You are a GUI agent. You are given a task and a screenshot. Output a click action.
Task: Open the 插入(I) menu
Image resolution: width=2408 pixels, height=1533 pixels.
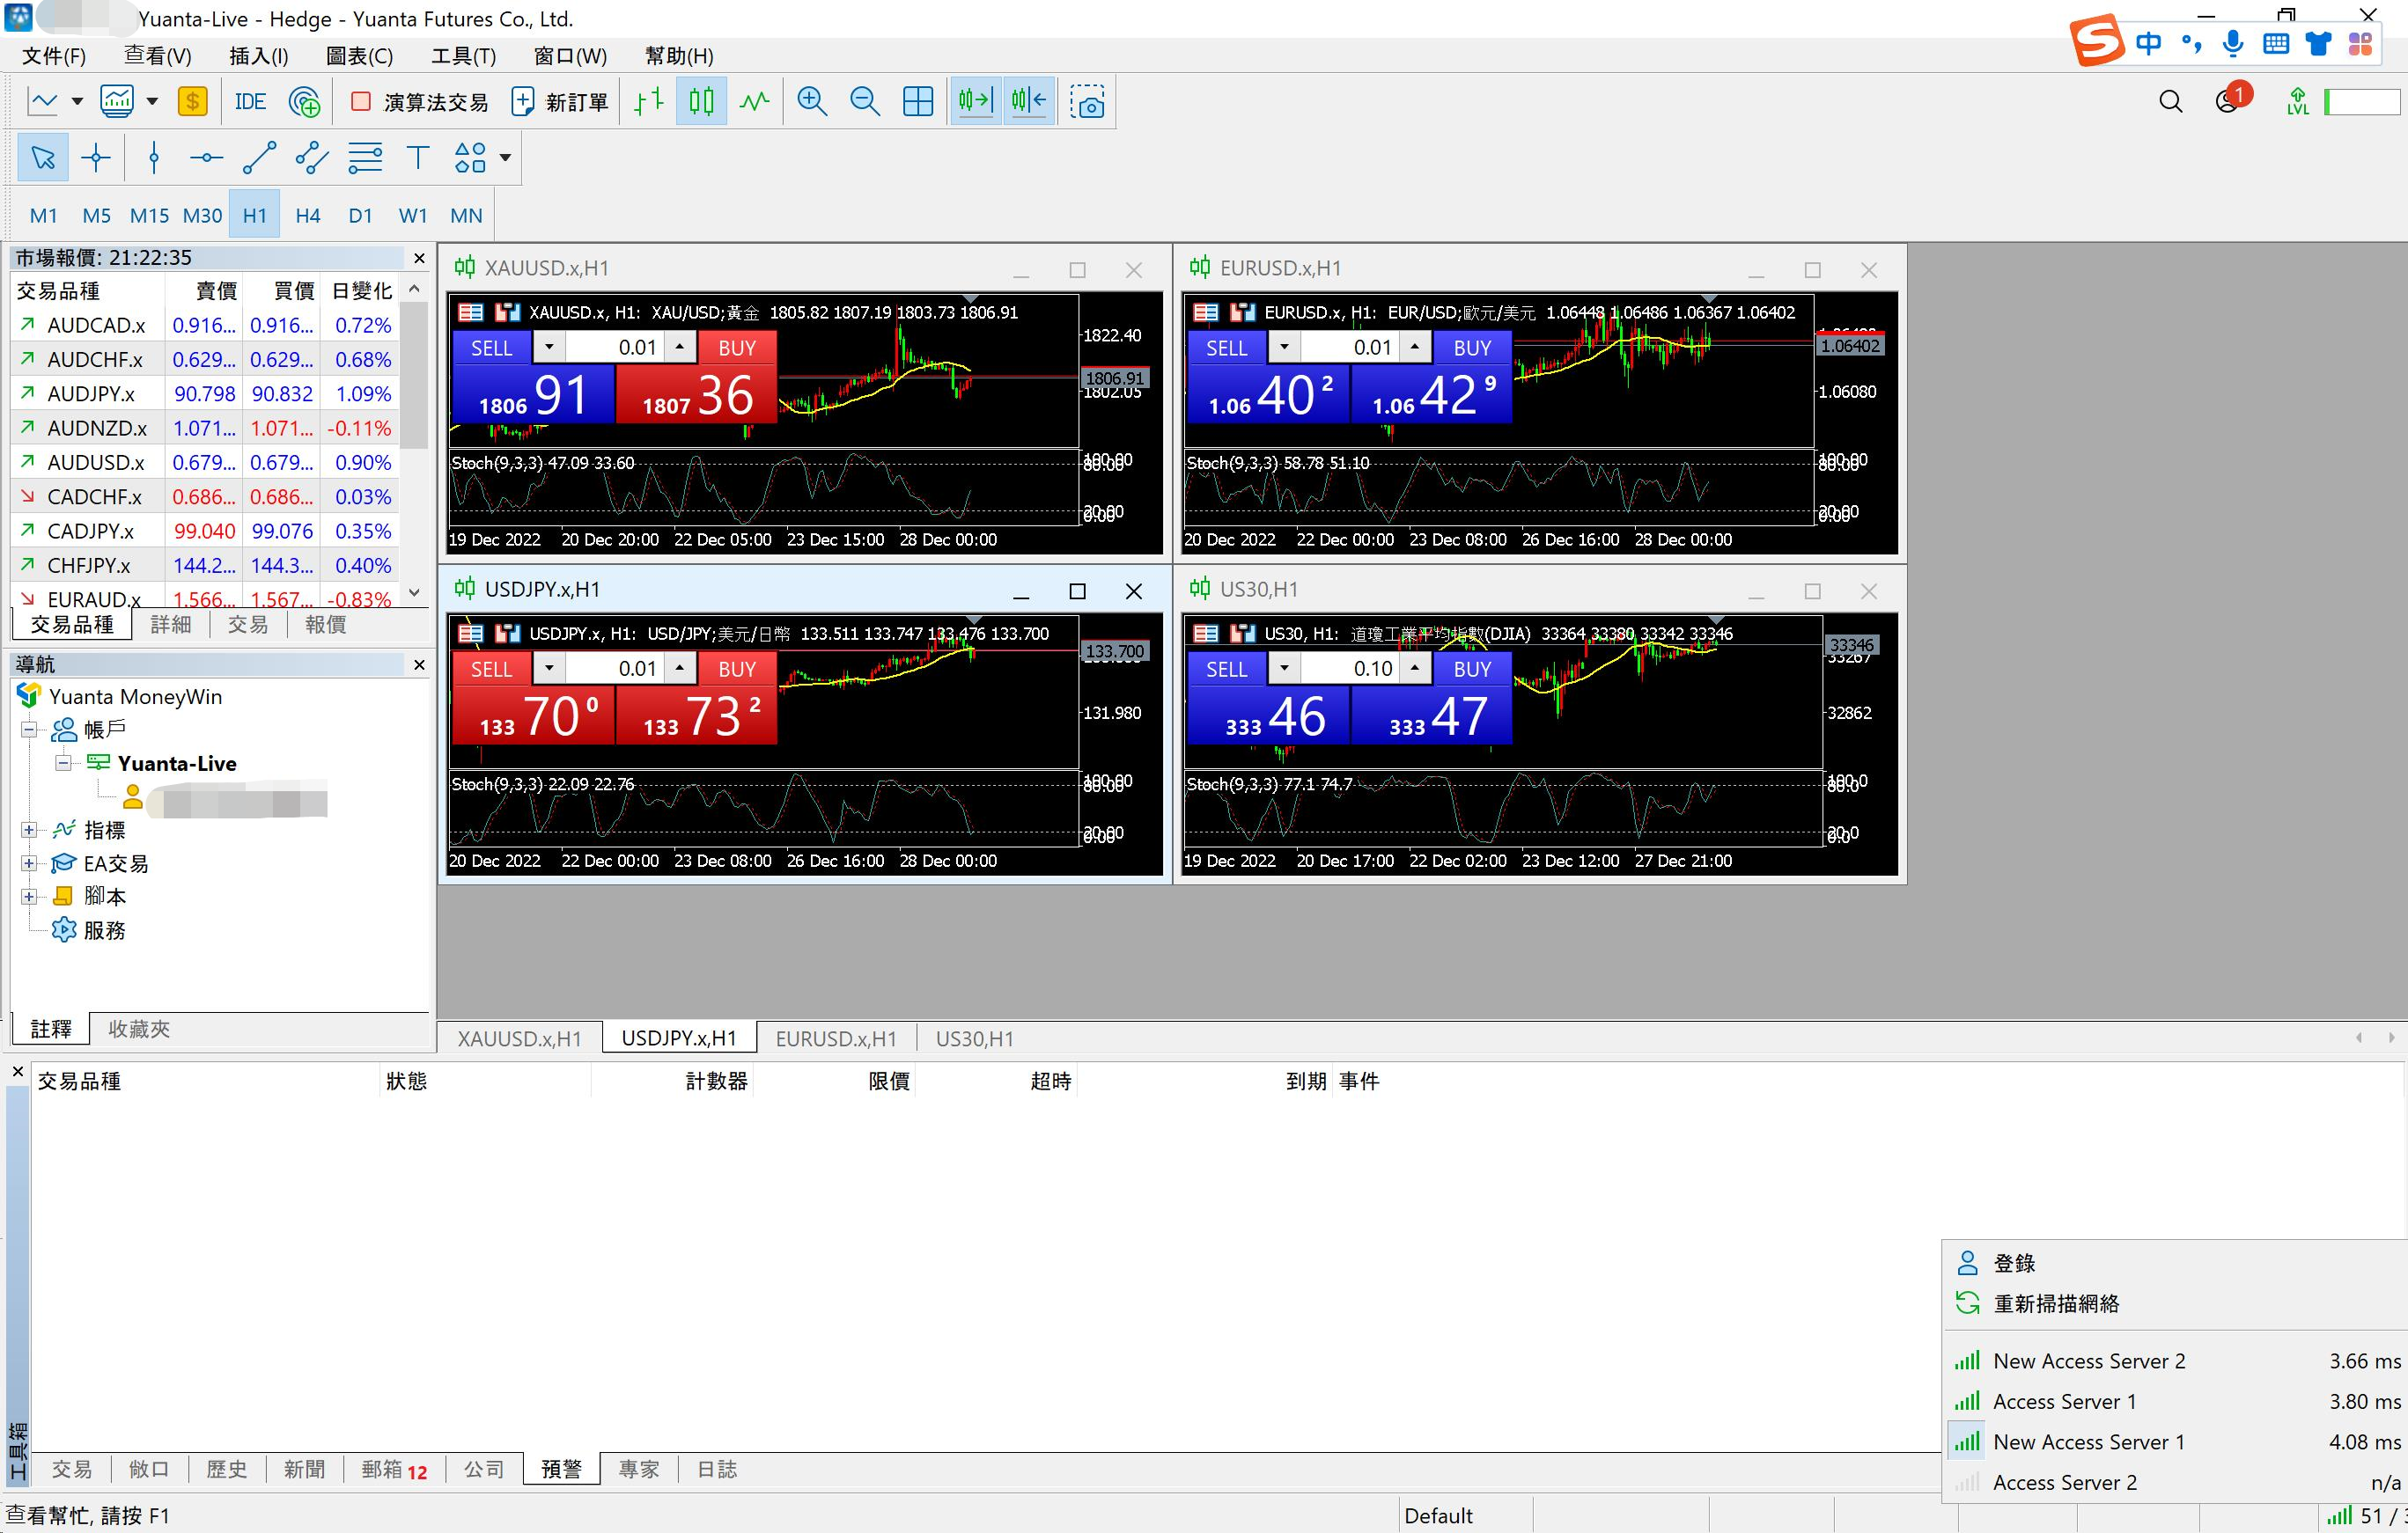click(259, 56)
